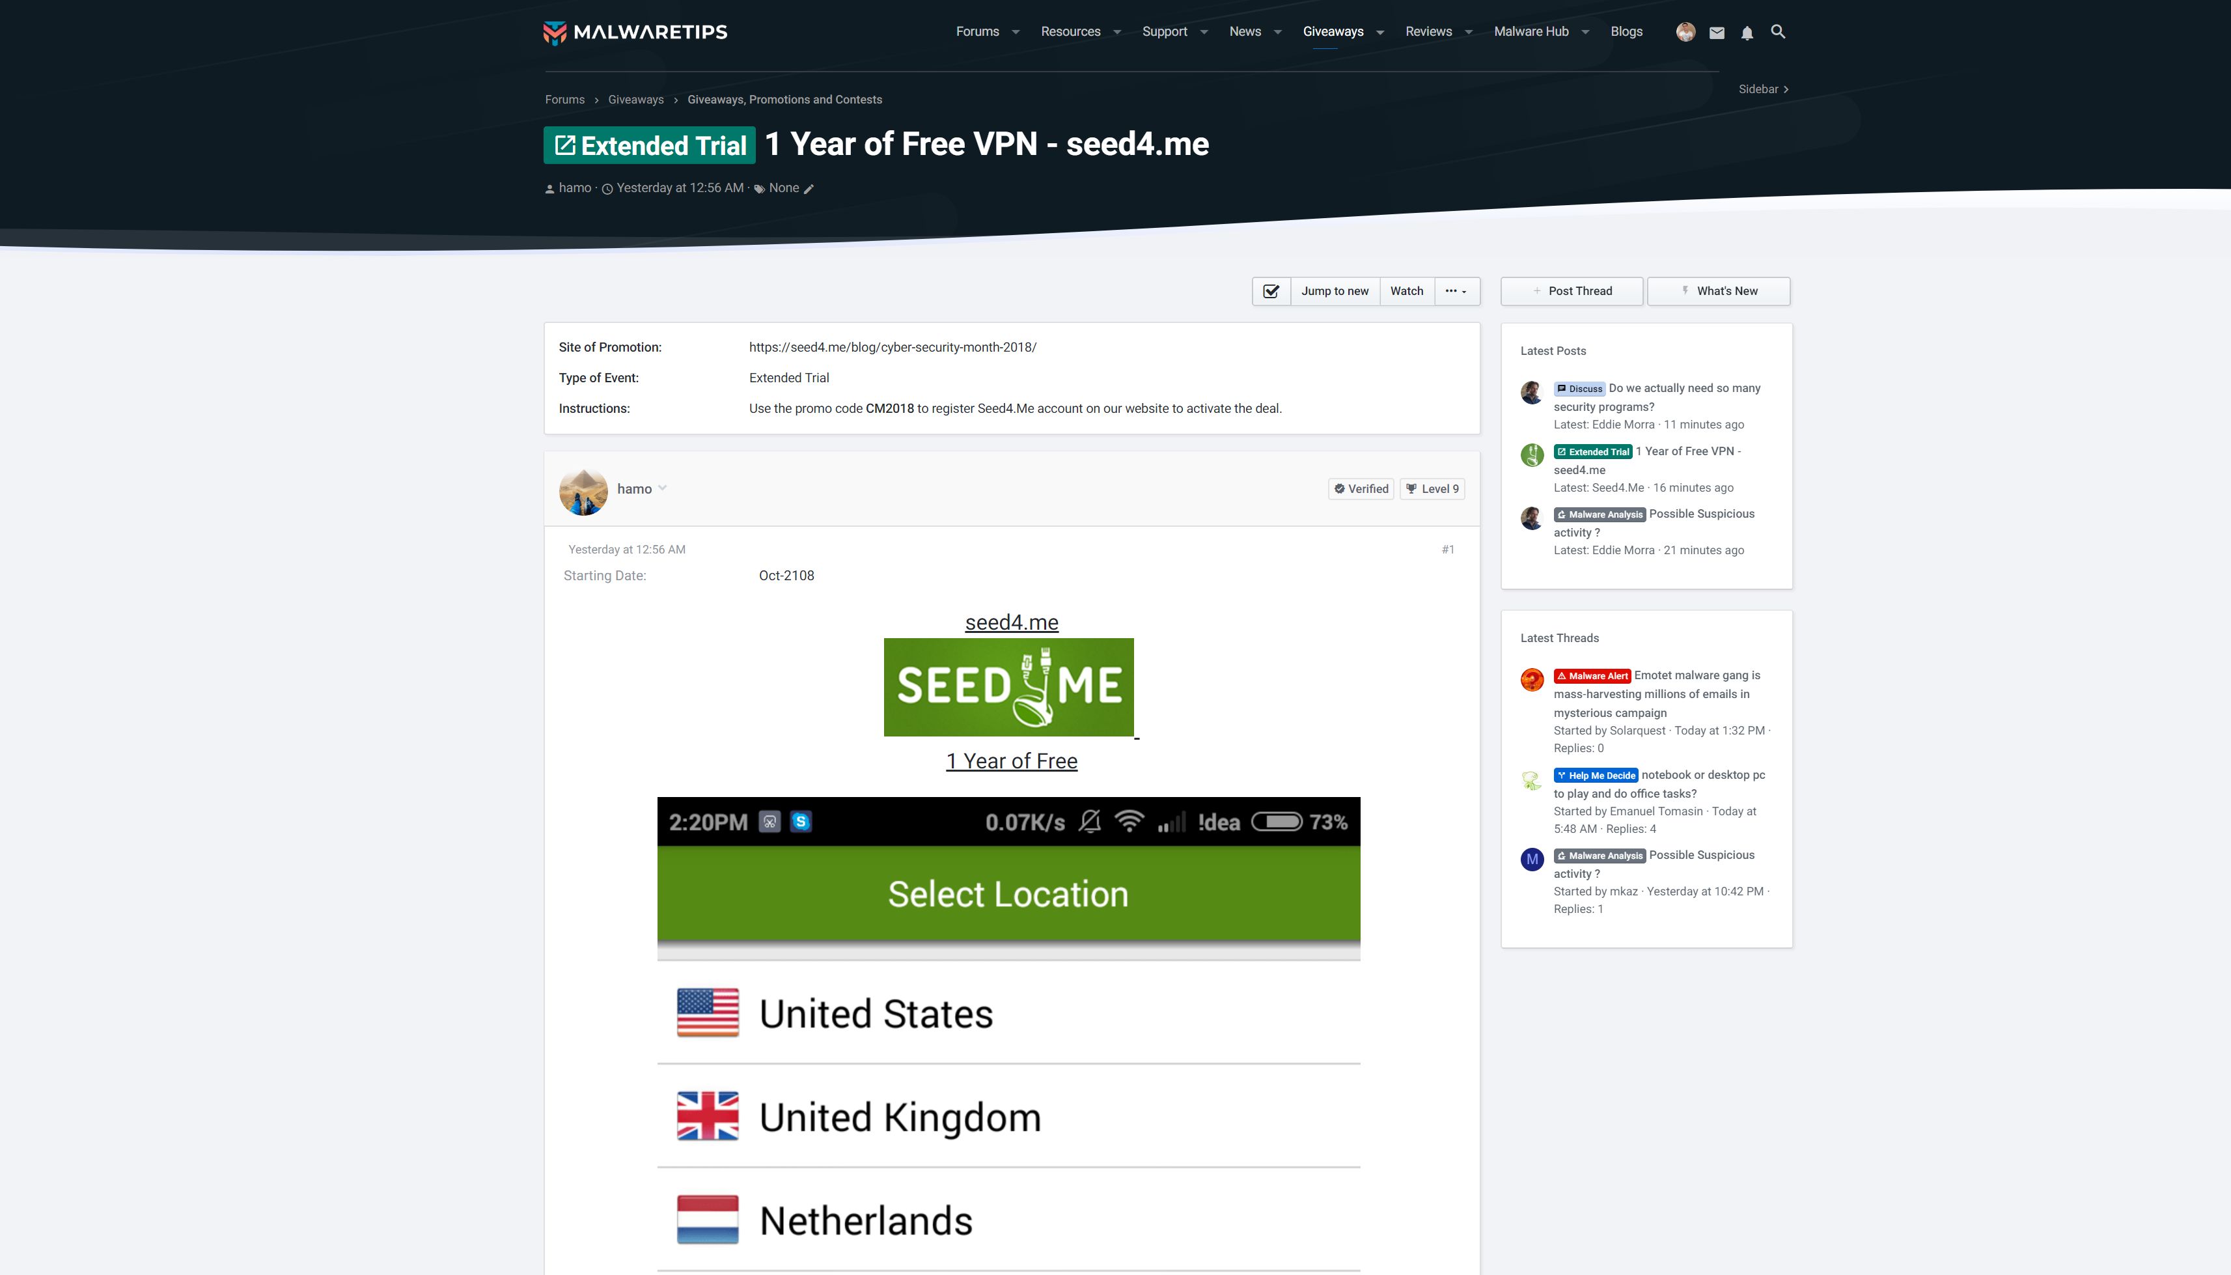2231x1275 pixels.
Task: Click the Level 9 badge
Action: [1432, 488]
